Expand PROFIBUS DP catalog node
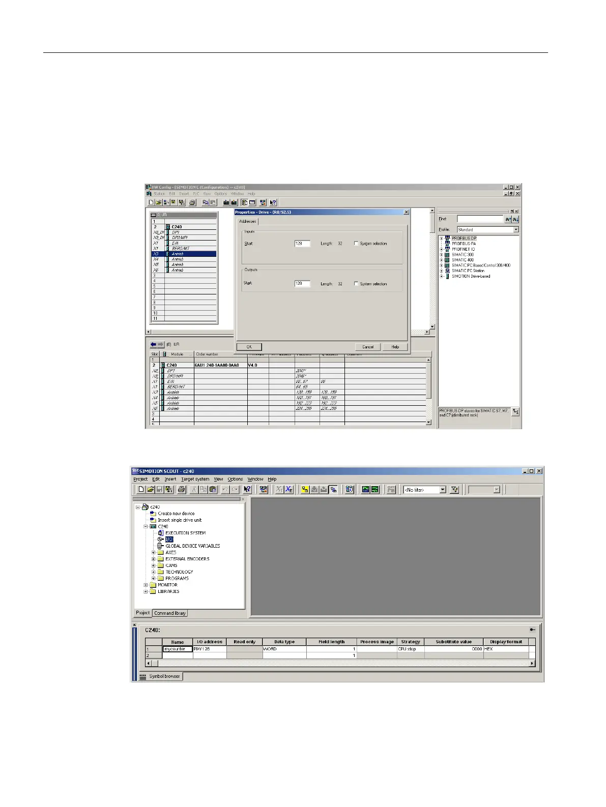This screenshot has width=606, height=807. [x=442, y=238]
